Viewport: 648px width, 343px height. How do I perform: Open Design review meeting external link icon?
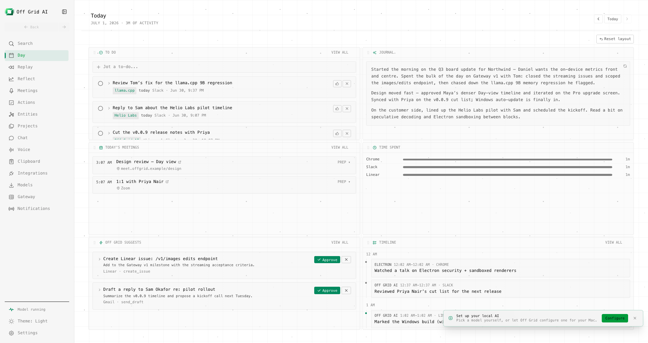[180, 162]
